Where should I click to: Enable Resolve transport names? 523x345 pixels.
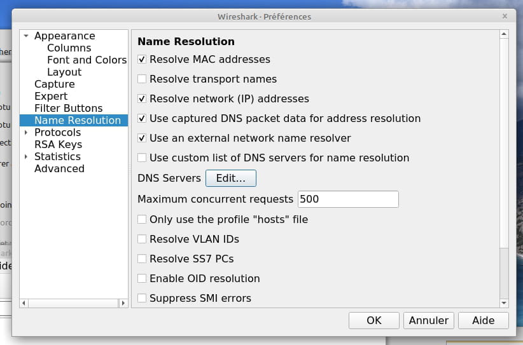142,79
